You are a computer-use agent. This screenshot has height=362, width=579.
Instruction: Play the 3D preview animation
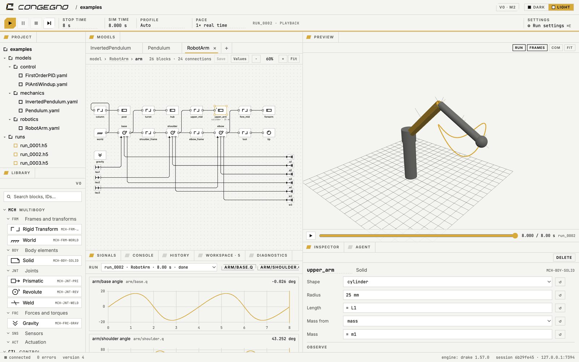point(311,236)
